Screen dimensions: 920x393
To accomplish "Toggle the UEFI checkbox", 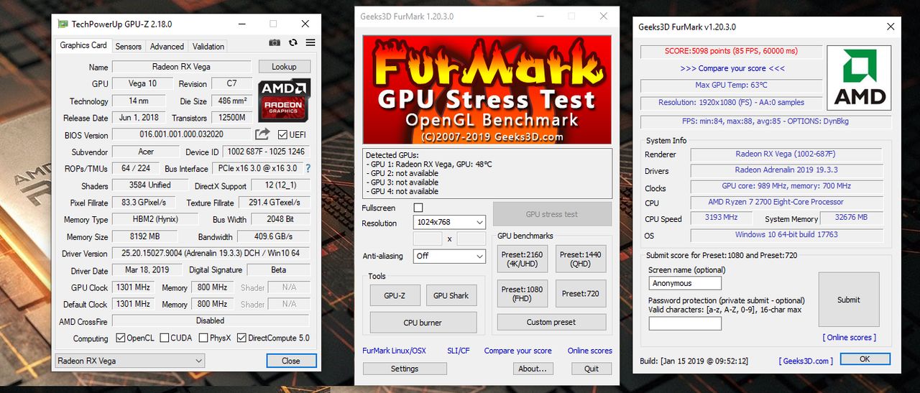I will coord(282,135).
